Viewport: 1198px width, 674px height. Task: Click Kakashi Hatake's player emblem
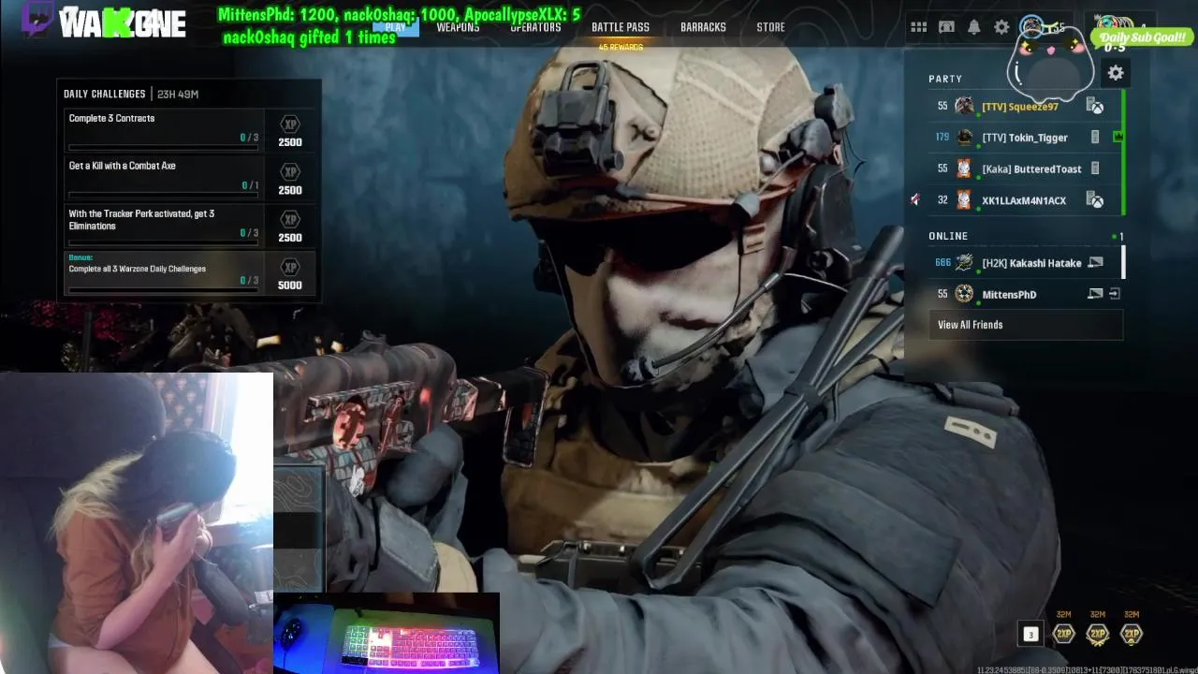point(964,263)
